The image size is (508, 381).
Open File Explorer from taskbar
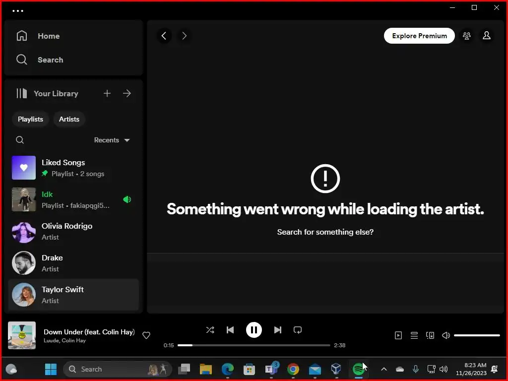(206, 369)
